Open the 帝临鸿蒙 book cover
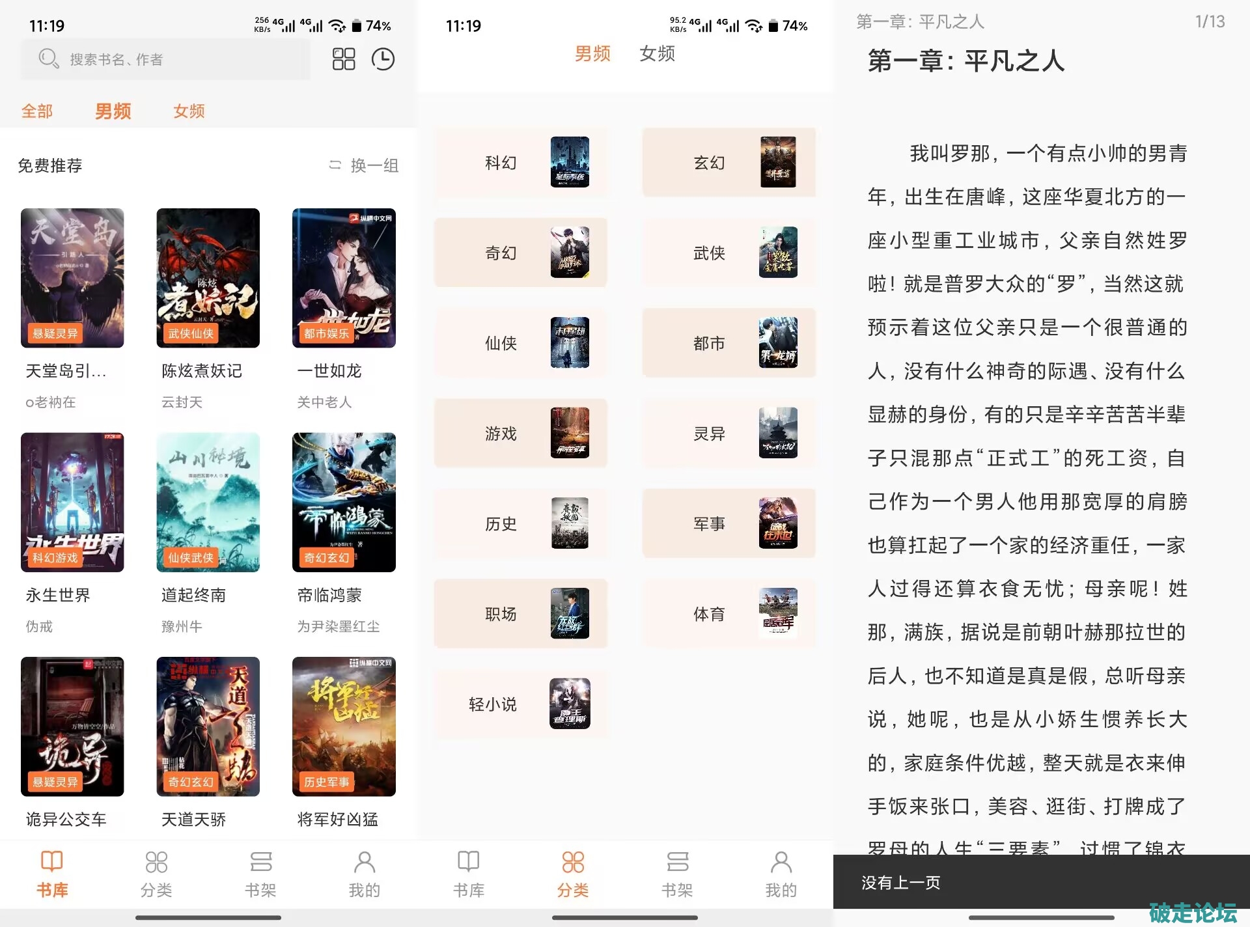The width and height of the screenshot is (1250, 927). 344,502
